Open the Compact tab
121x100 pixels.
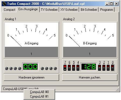tap(9, 10)
